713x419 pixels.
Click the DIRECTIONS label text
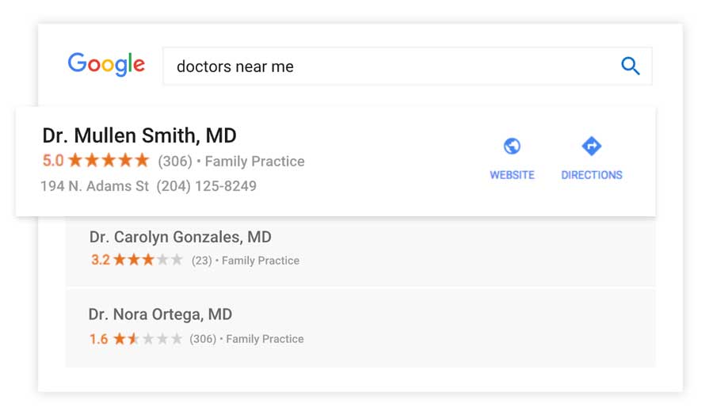[592, 175]
